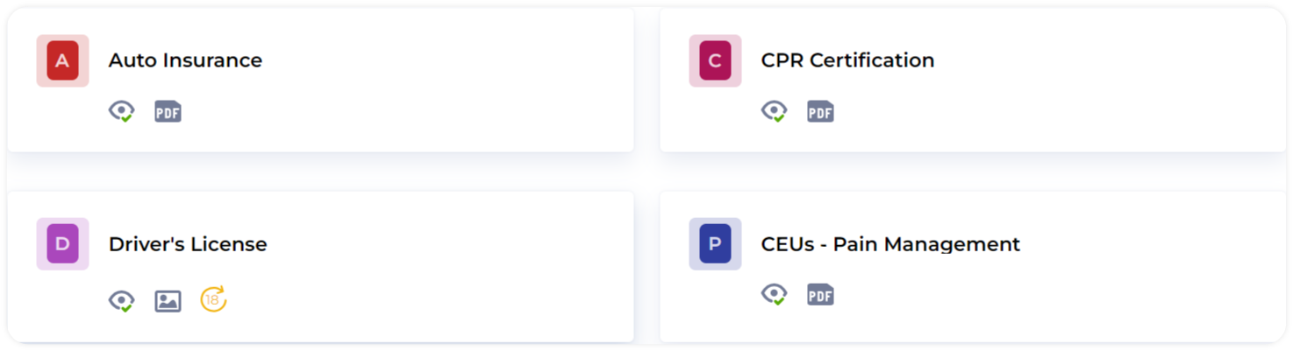Open the CPR Certification title
The height and width of the screenshot is (351, 1293).
[x=847, y=60]
